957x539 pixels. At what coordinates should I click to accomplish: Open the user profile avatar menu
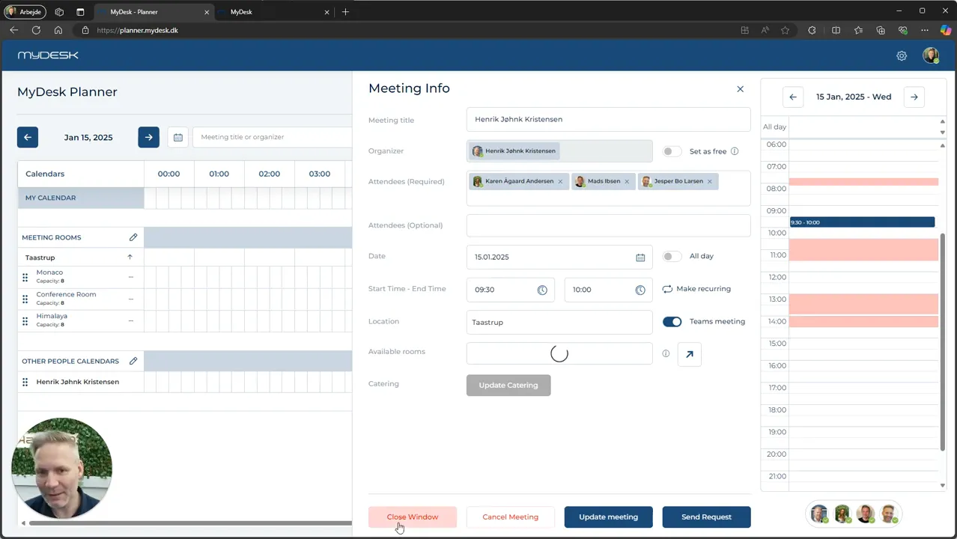pos(931,55)
